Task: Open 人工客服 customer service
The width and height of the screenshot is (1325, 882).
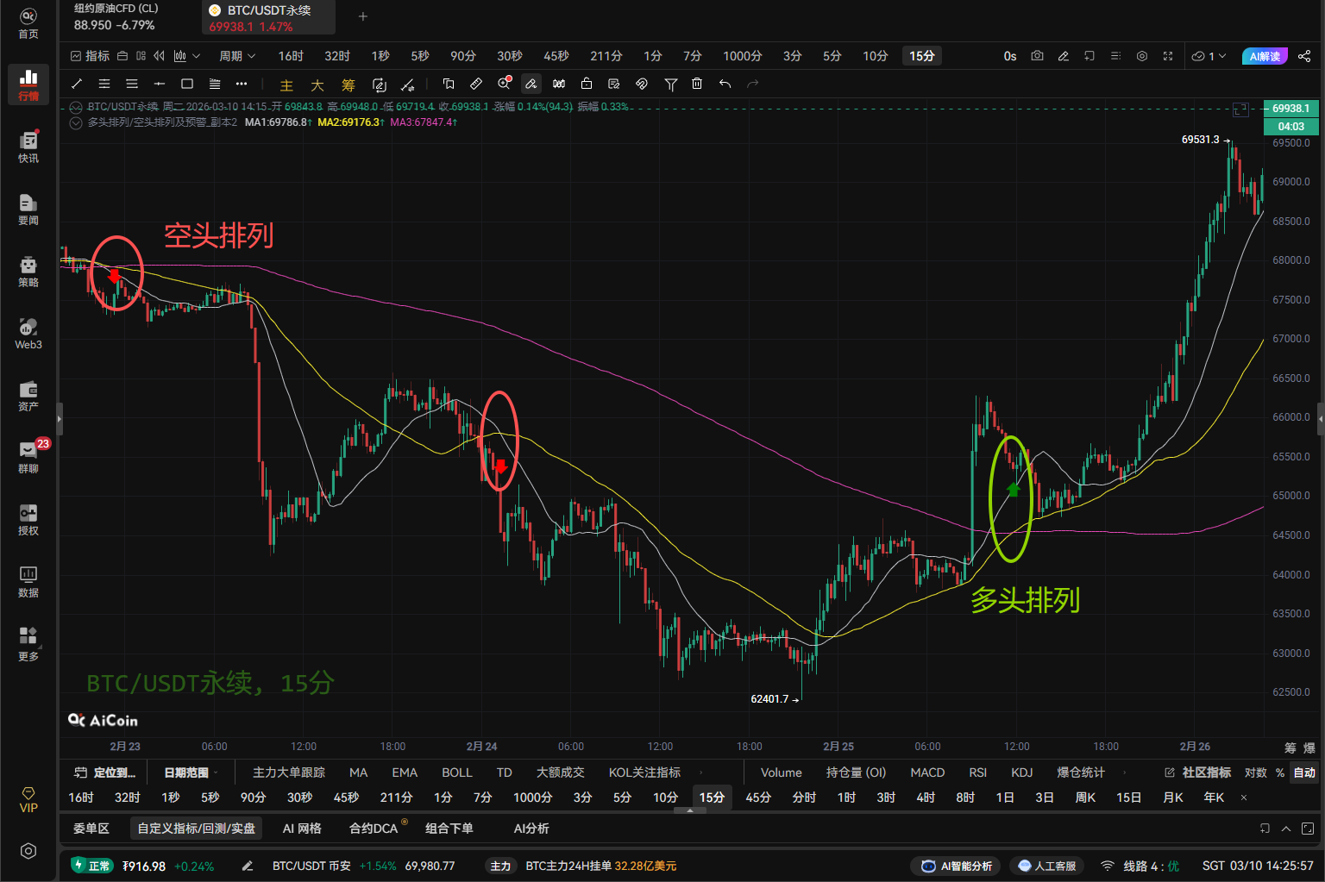Action: click(1047, 866)
